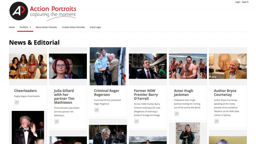View the Barry O'Farrell photo thumbnail
The width and height of the screenshot is (256, 144).
148,66
